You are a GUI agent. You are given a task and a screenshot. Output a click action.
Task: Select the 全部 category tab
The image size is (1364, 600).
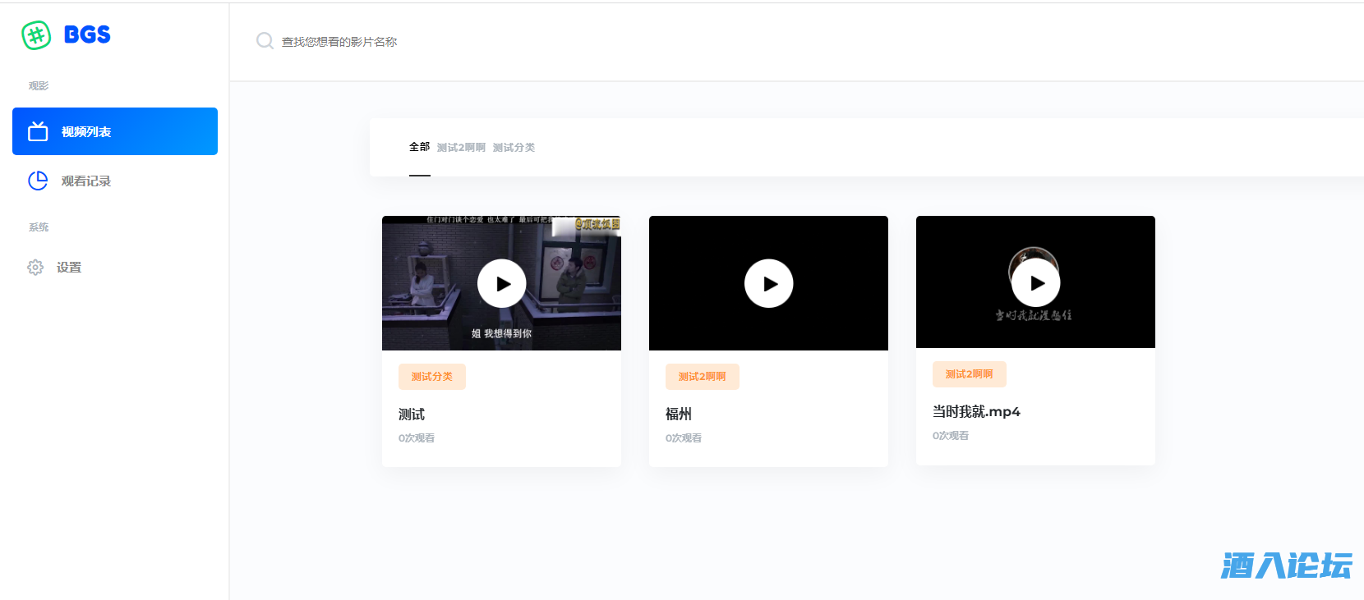point(419,147)
